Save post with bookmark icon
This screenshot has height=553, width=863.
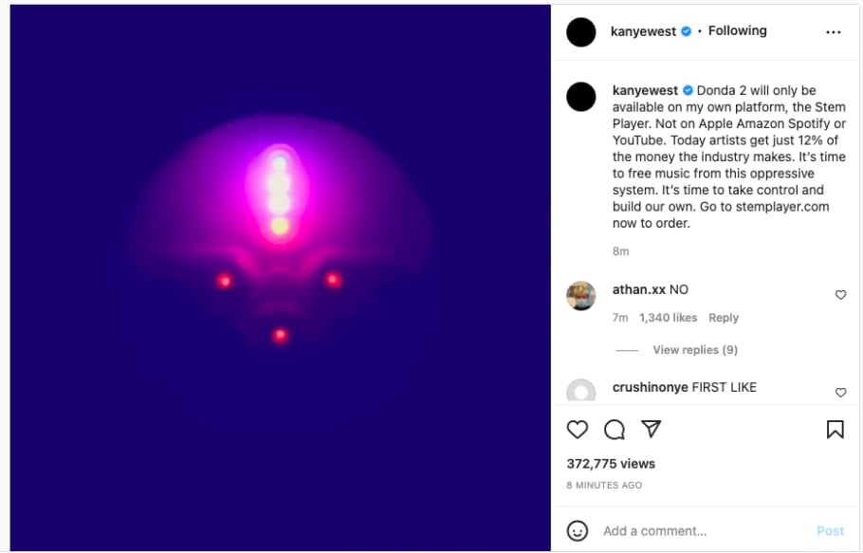835,430
